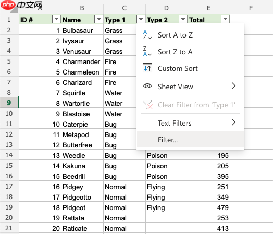Open the Type 1 filter dropdown arrow

(x=141, y=19)
